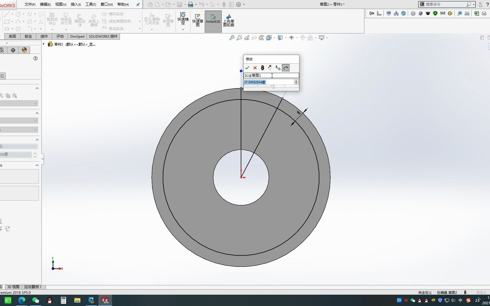The width and height of the screenshot is (490, 306).
Task: Increment the angle value with the up spinner
Action: pyautogui.click(x=296, y=81)
